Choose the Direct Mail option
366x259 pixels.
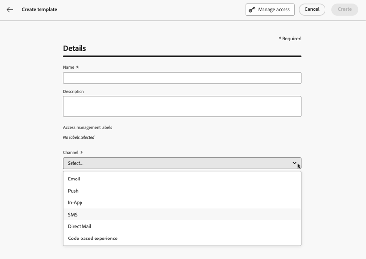click(80, 226)
